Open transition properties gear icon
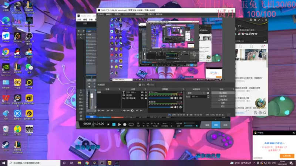 point(208,93)
